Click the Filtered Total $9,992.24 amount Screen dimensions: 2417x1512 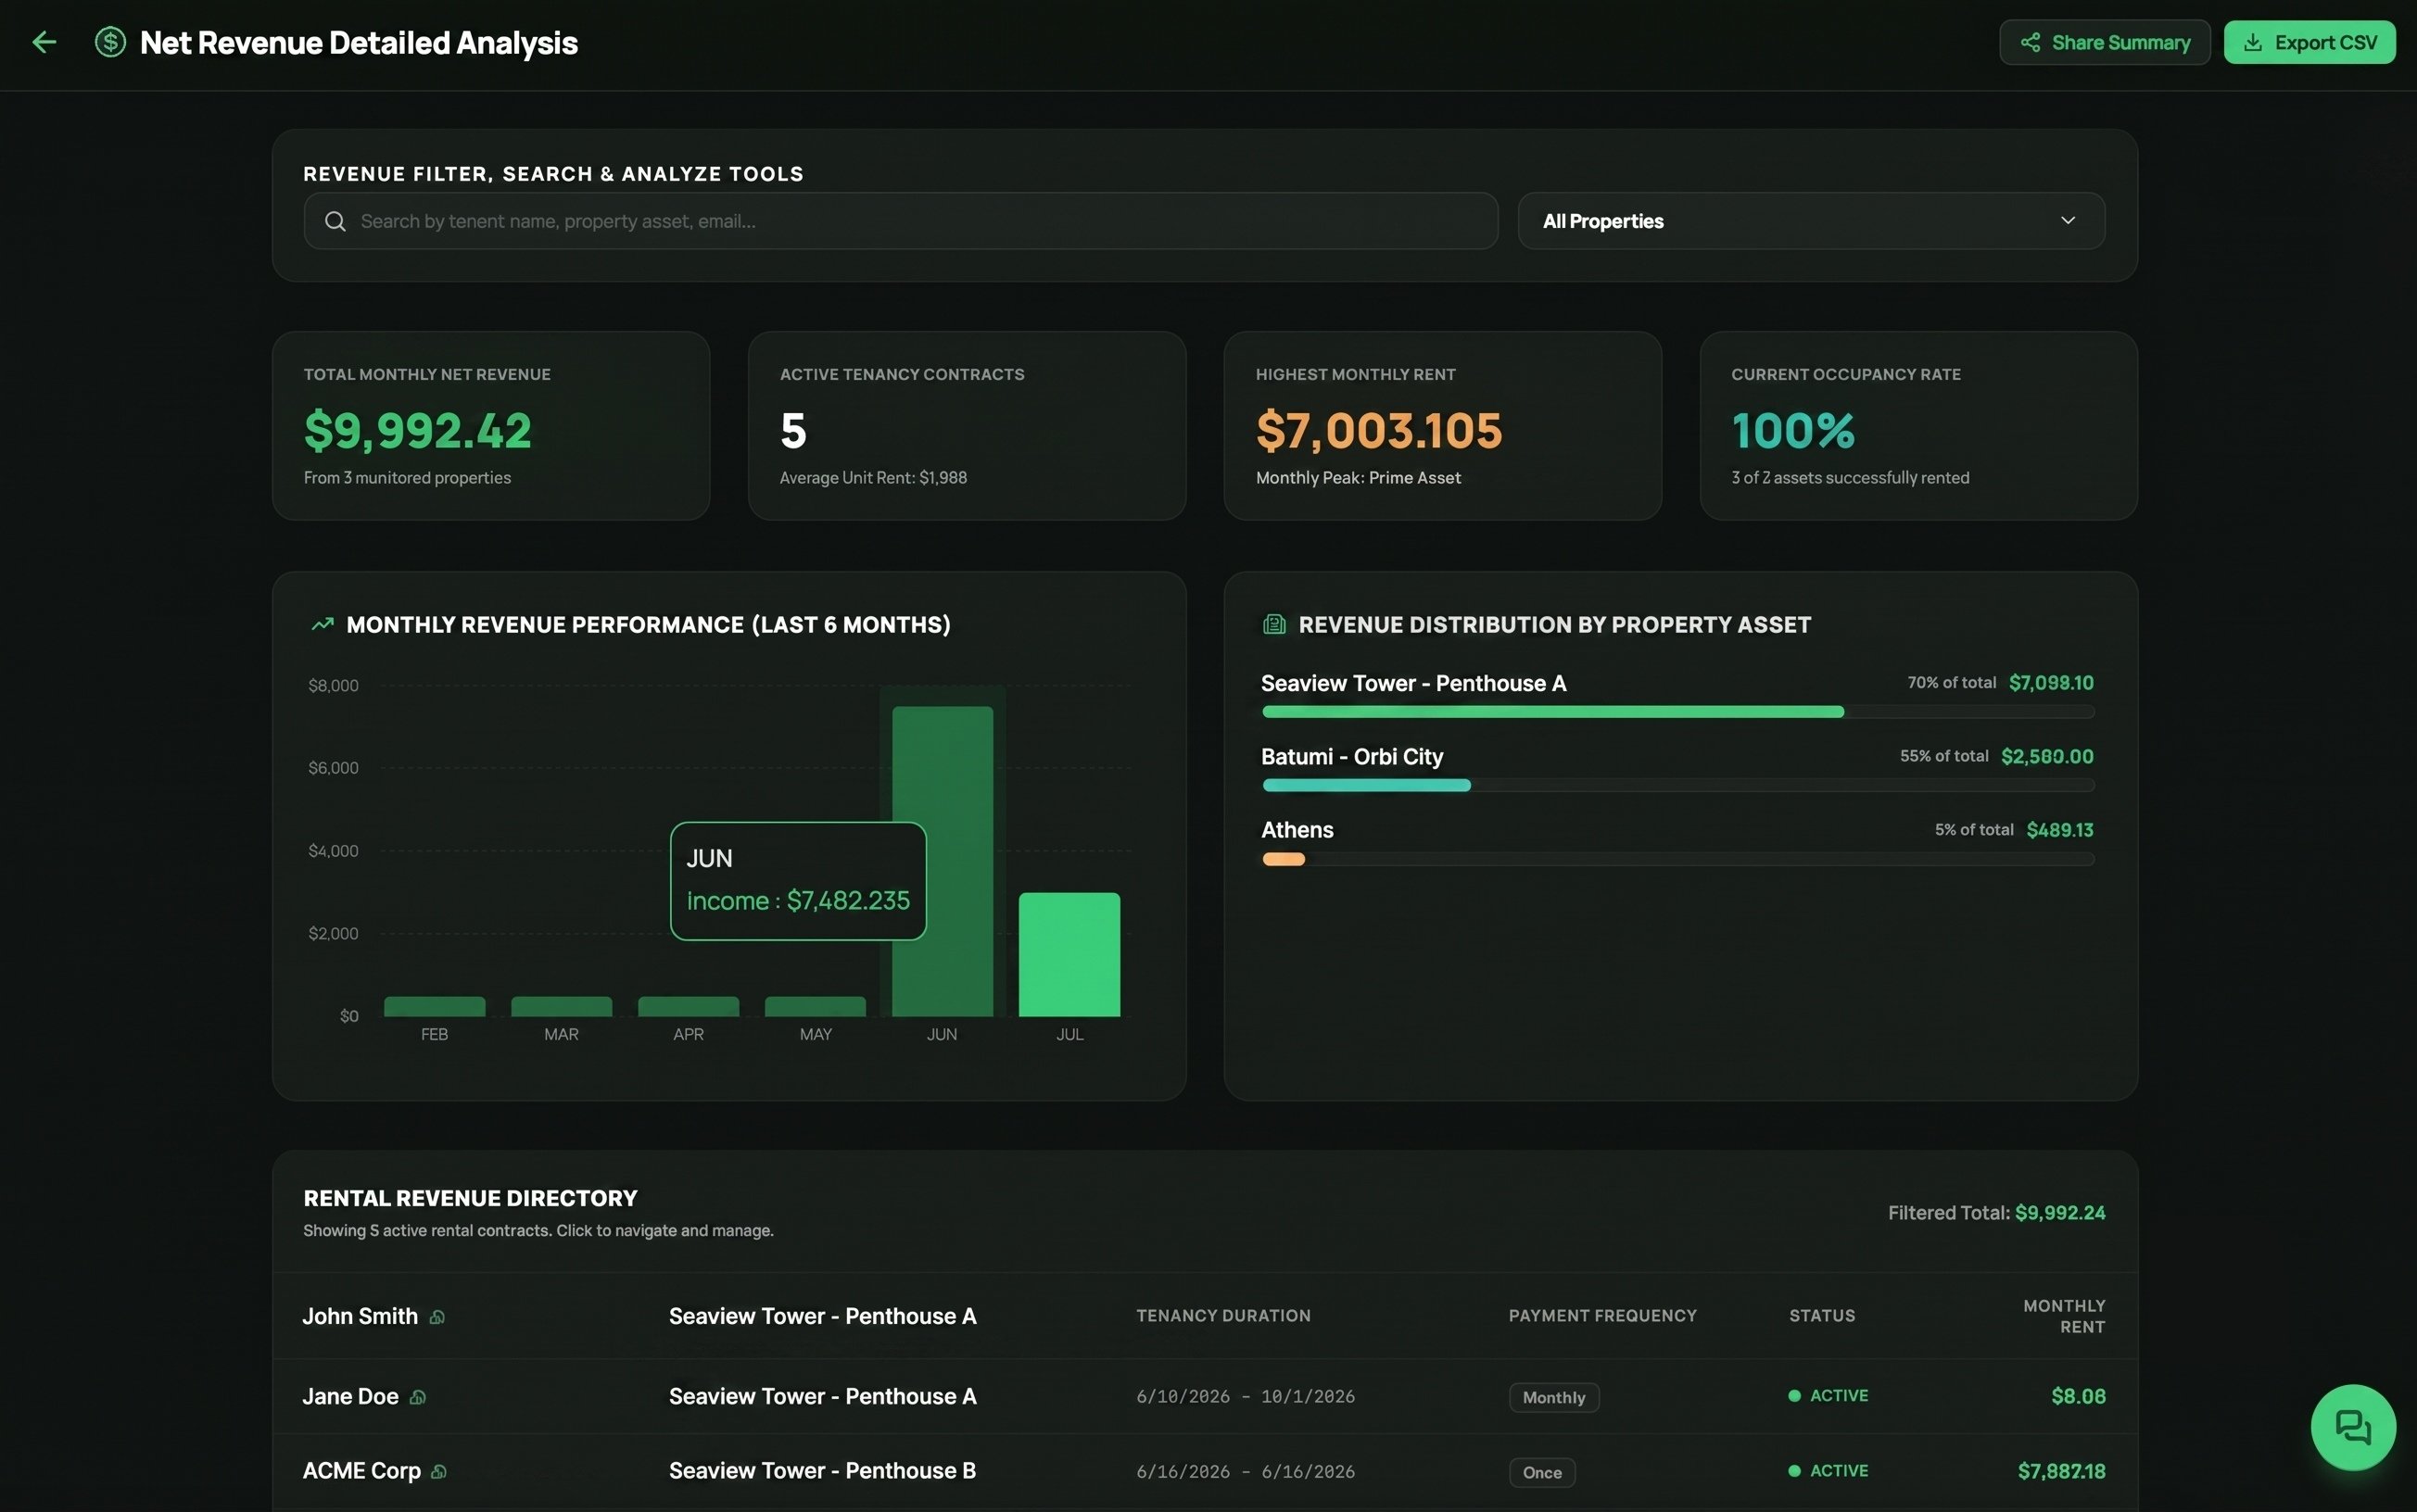click(2060, 1213)
